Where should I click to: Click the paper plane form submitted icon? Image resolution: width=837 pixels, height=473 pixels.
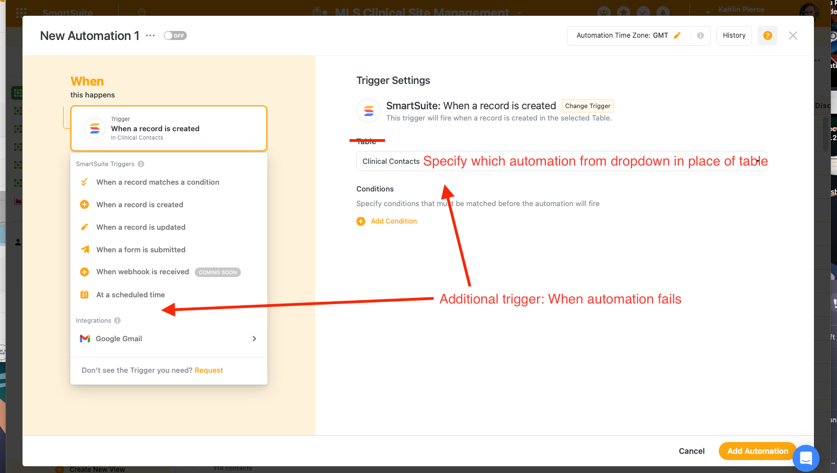pyautogui.click(x=84, y=249)
